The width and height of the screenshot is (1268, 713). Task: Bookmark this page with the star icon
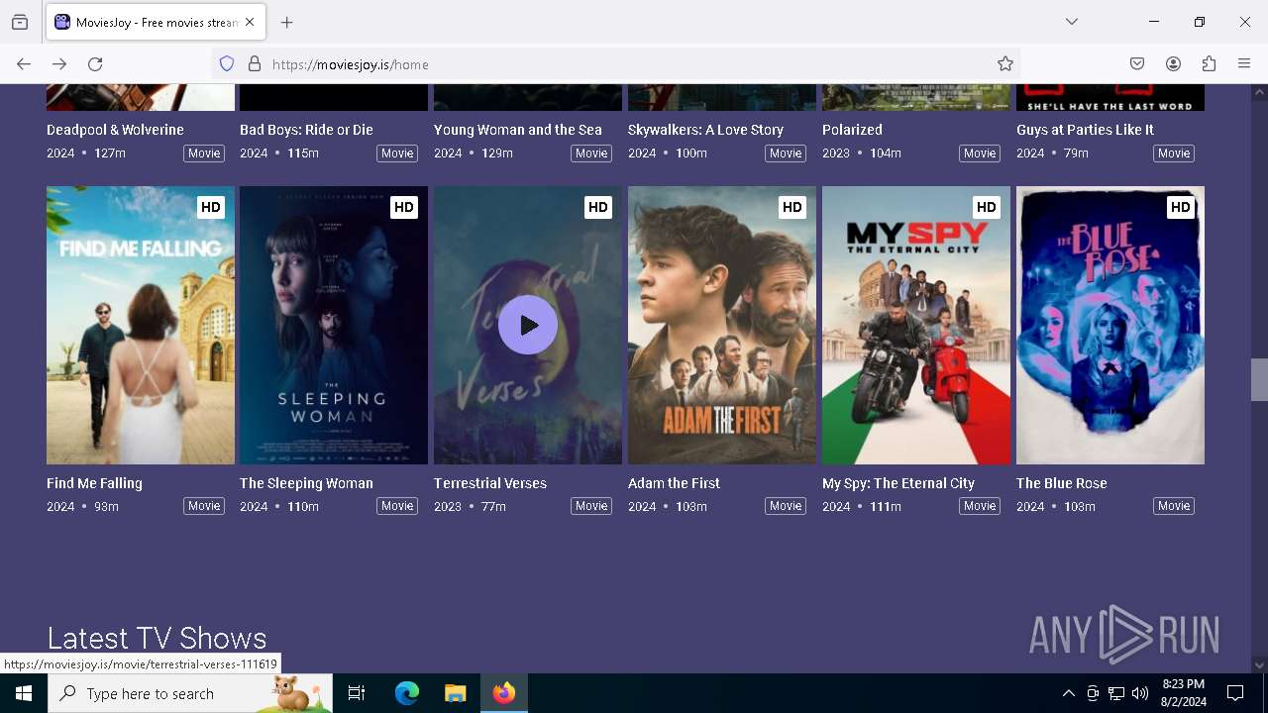point(1005,64)
